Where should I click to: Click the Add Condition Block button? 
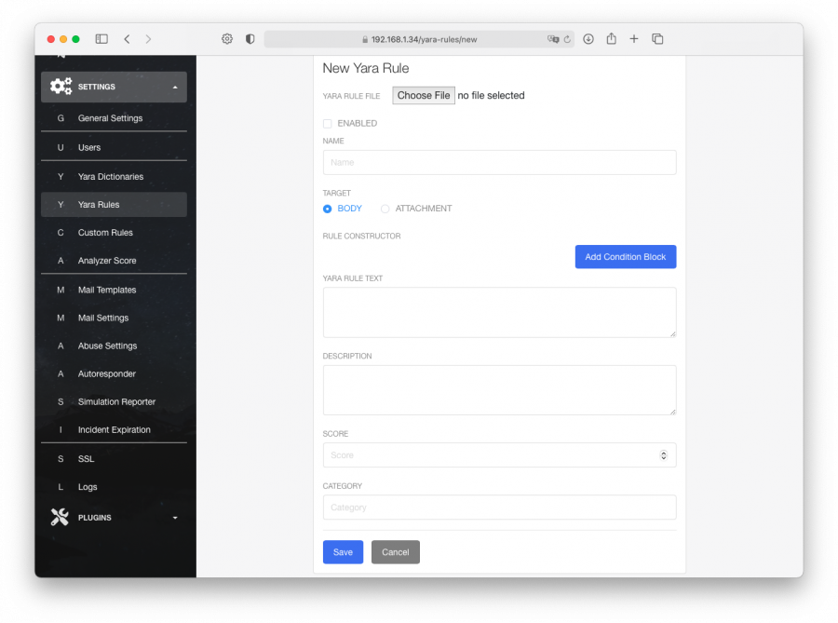[625, 257]
